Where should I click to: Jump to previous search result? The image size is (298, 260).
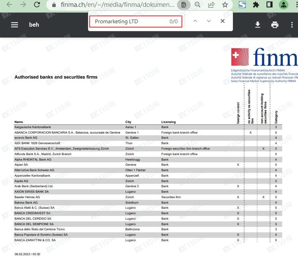pos(195,21)
